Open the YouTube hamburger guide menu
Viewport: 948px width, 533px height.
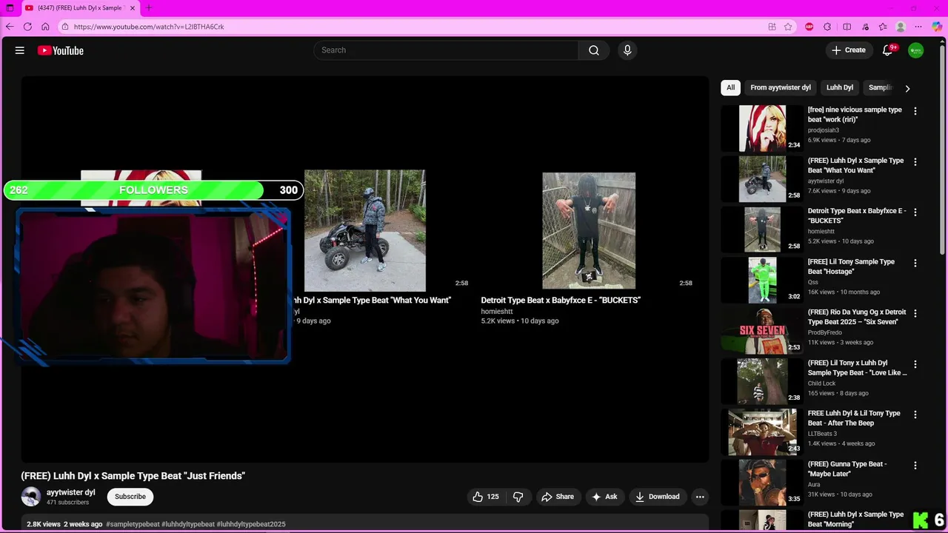coord(20,50)
